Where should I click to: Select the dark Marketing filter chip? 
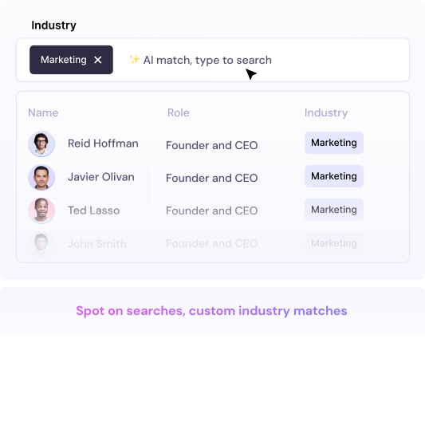pyautogui.click(x=71, y=60)
